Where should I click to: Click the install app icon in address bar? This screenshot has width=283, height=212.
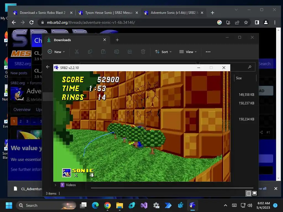pyautogui.click(x=228, y=22)
